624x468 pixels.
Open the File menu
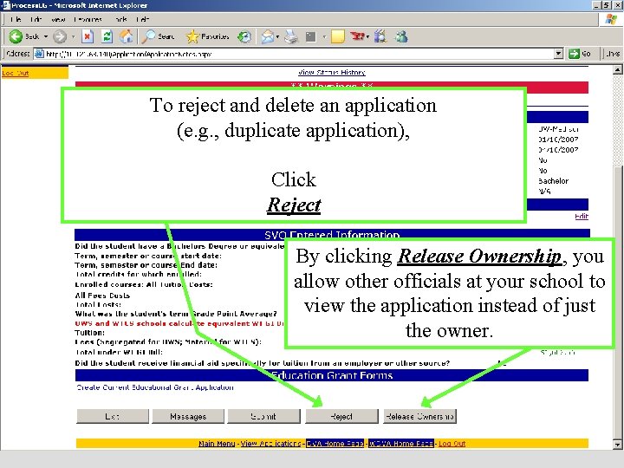coord(16,19)
